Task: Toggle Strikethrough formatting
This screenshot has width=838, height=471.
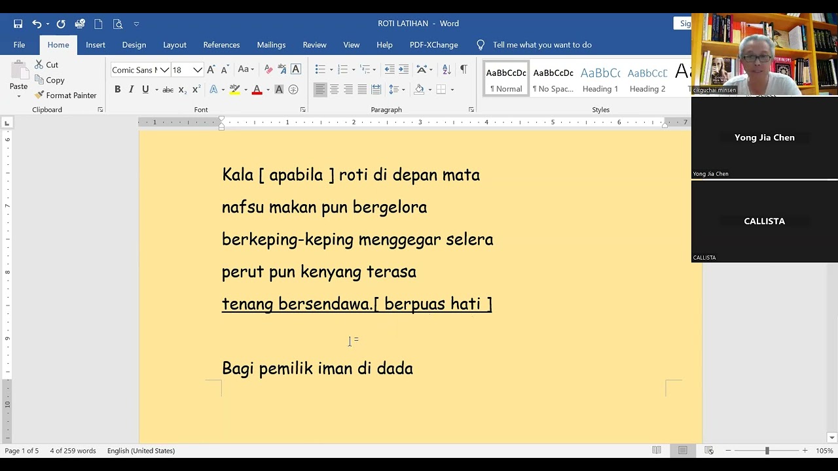Action: pyautogui.click(x=168, y=90)
